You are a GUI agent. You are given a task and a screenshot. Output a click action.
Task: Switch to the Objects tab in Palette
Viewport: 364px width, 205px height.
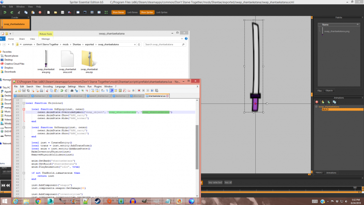[329, 91]
